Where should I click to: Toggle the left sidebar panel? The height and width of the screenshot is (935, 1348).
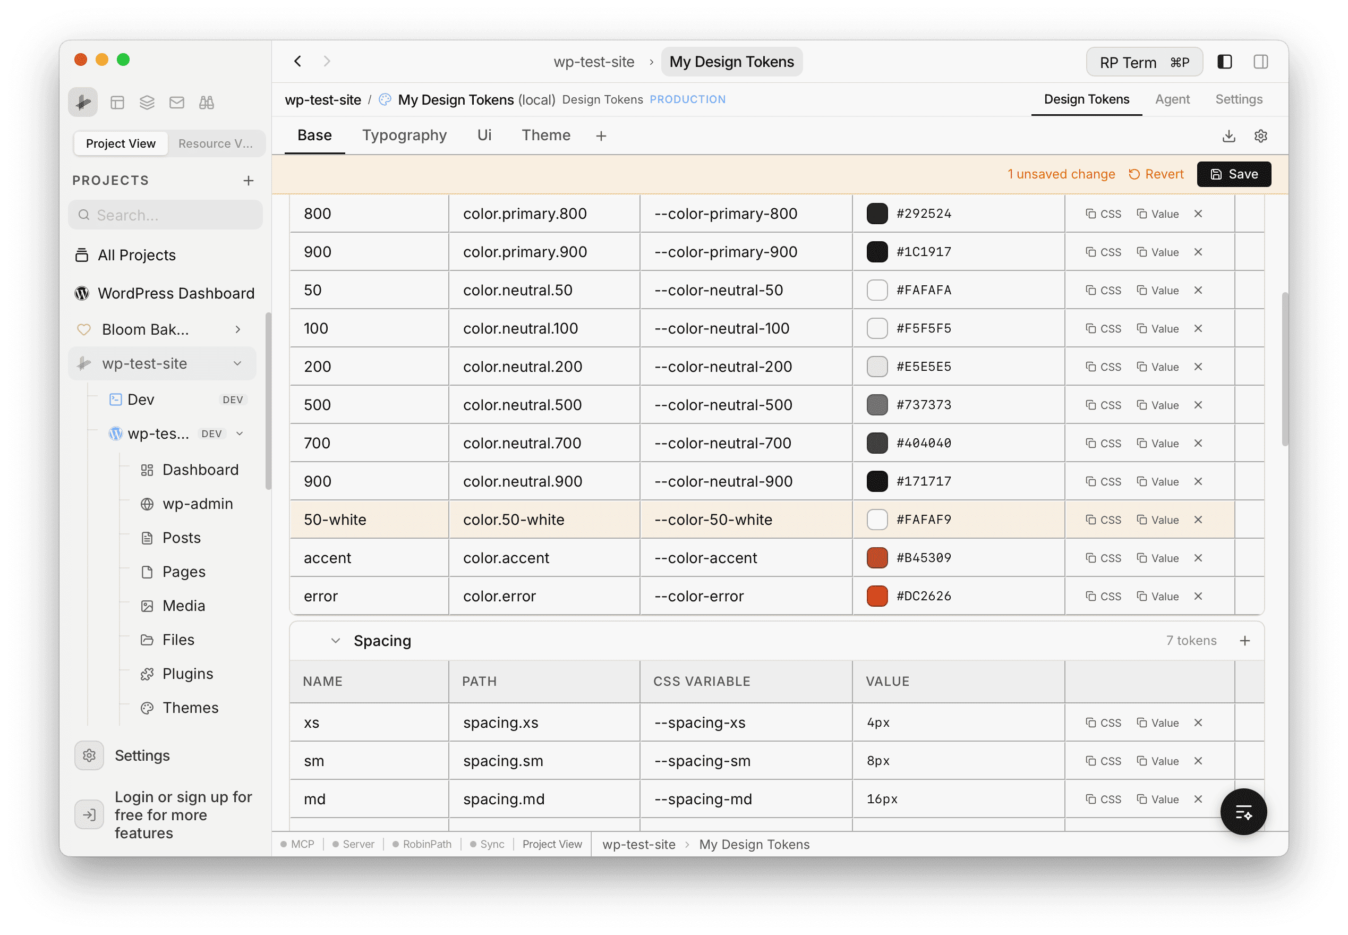point(1224,62)
